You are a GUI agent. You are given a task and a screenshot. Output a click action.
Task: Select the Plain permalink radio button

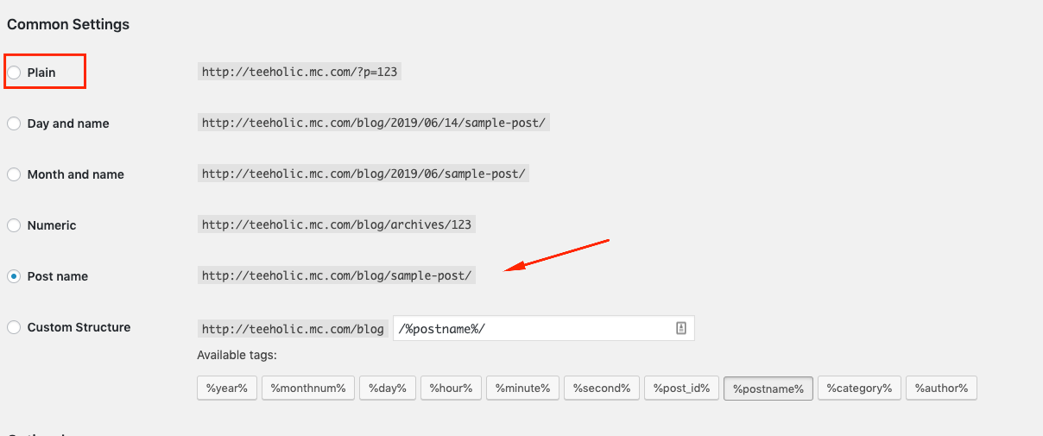tap(14, 73)
